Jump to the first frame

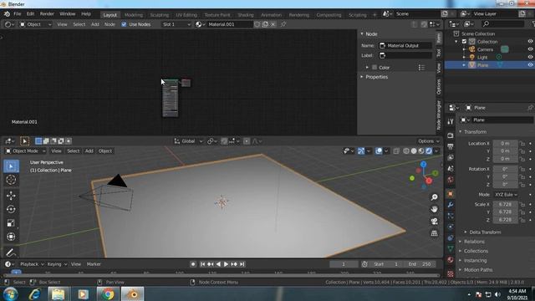coord(202,264)
